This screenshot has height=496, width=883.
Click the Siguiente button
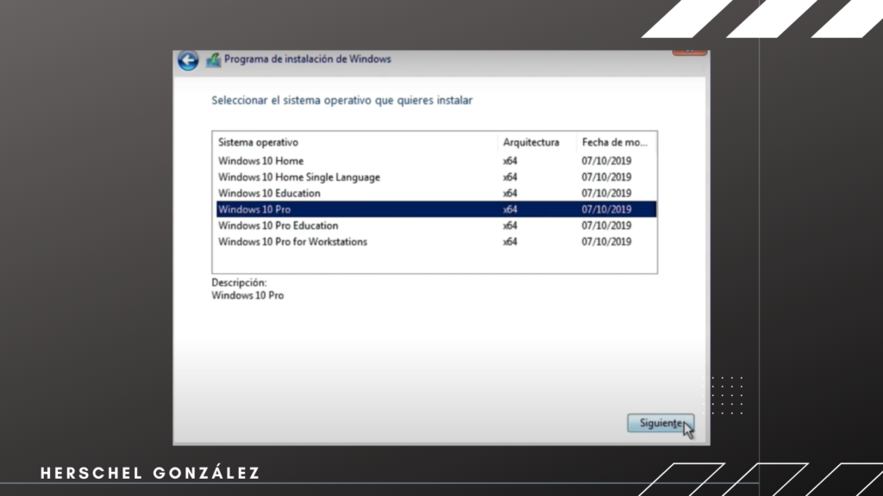coord(661,423)
